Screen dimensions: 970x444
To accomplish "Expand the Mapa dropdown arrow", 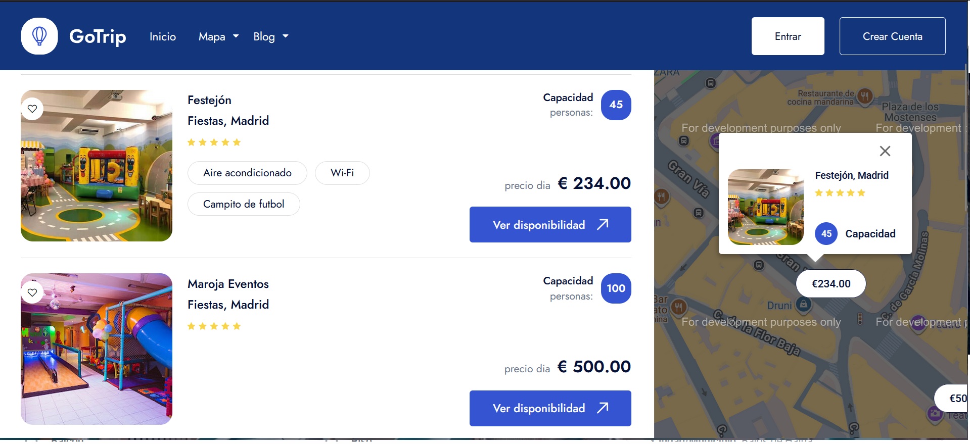I will (x=236, y=36).
